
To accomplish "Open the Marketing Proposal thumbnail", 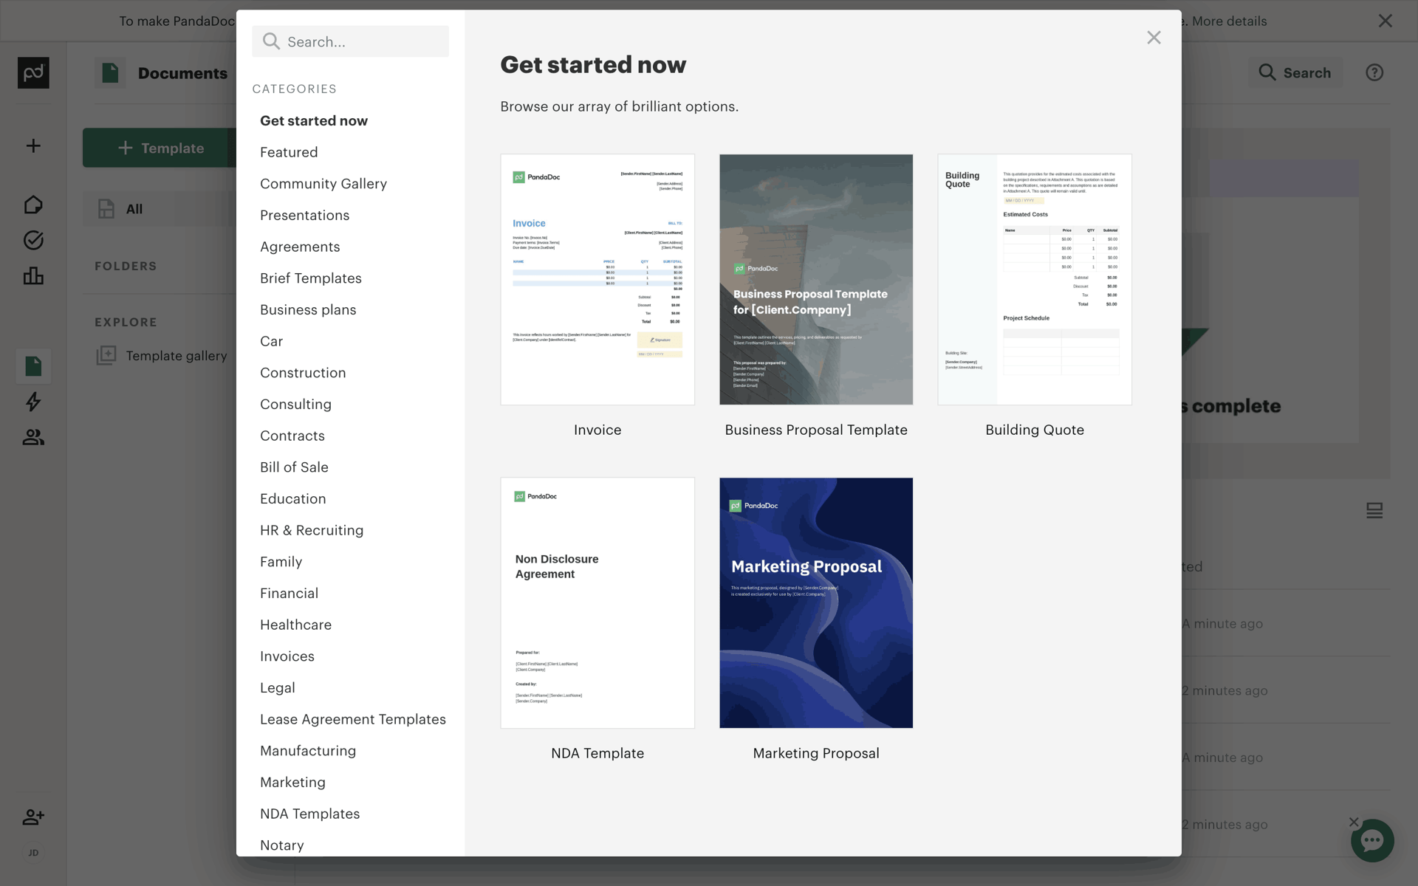I will tap(816, 602).
